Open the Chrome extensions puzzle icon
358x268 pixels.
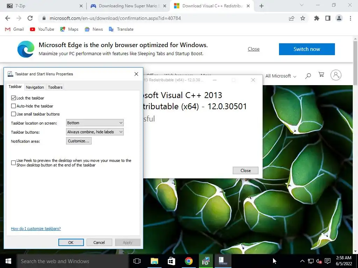[x=317, y=18]
